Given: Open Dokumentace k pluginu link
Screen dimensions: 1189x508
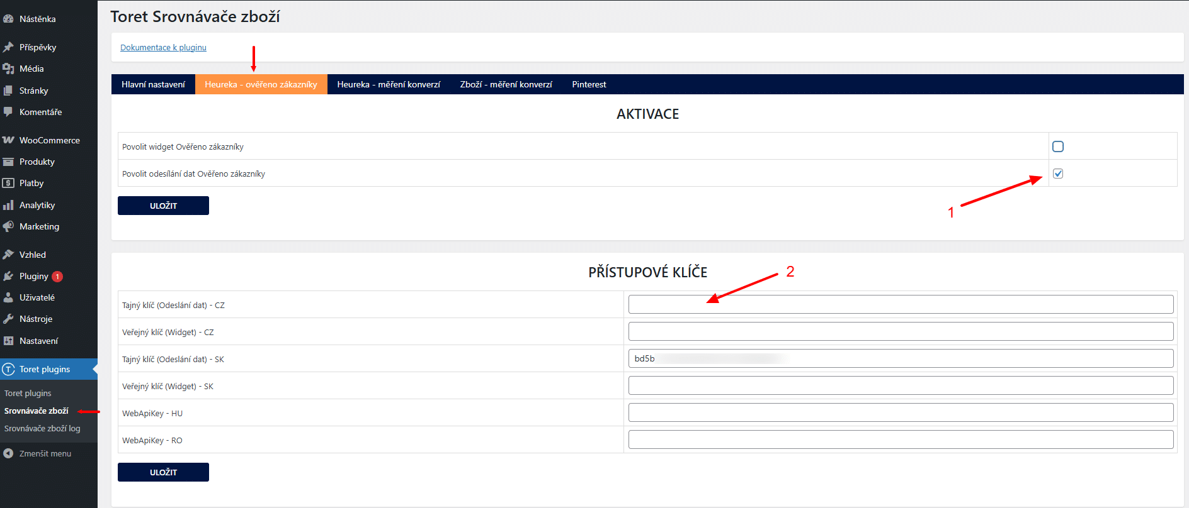Looking at the screenshot, I should coord(163,47).
